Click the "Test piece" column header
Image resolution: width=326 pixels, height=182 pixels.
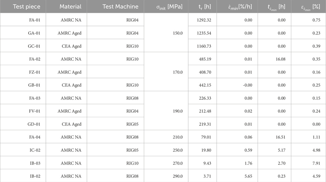27,7
